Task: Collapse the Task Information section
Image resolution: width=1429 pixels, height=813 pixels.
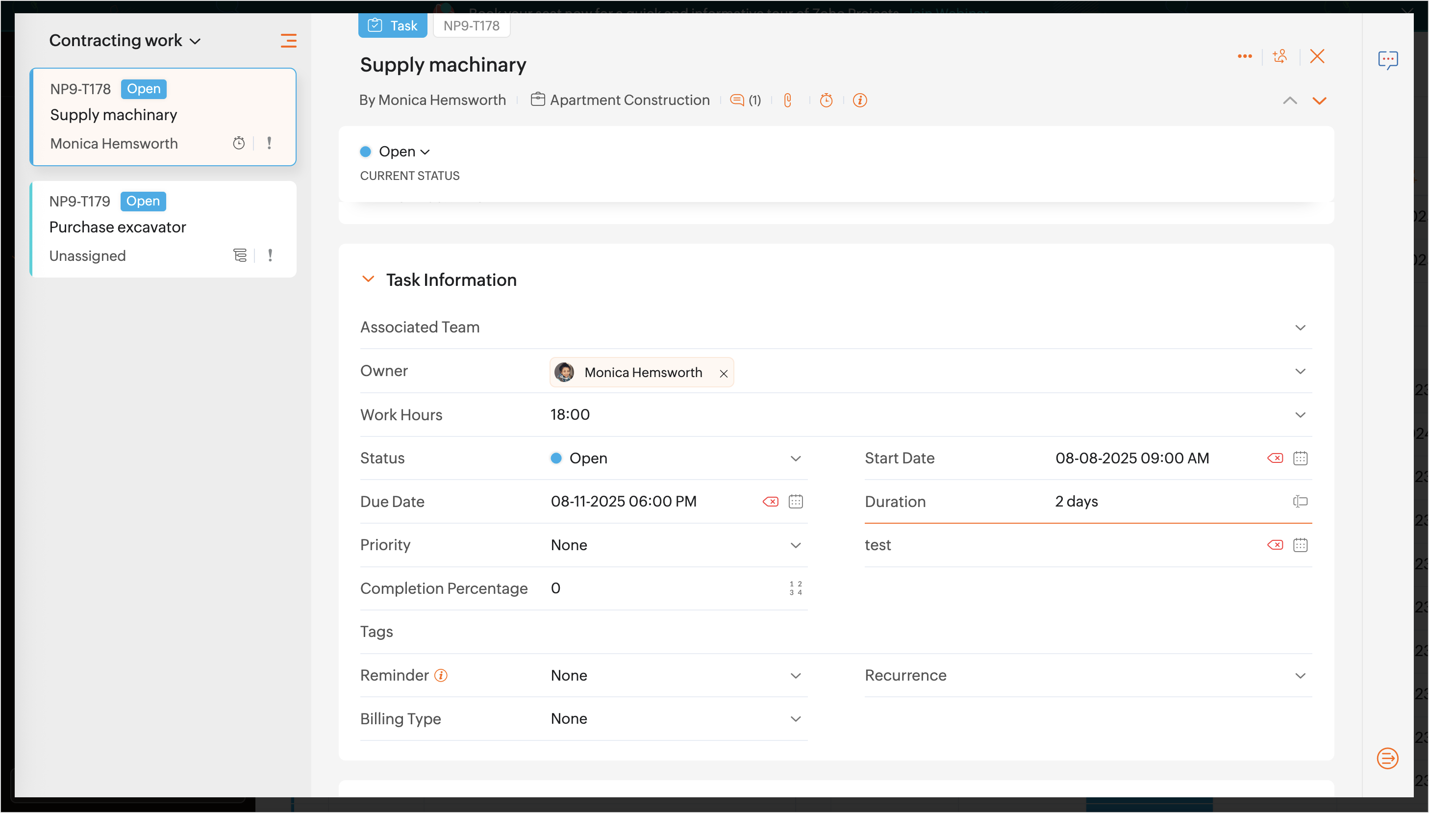Action: 369,279
